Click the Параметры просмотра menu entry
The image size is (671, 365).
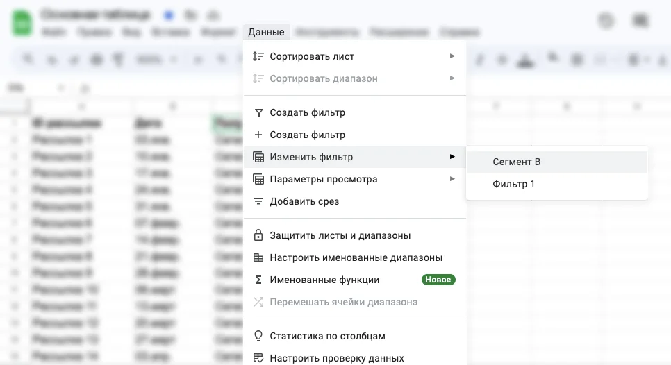click(323, 179)
